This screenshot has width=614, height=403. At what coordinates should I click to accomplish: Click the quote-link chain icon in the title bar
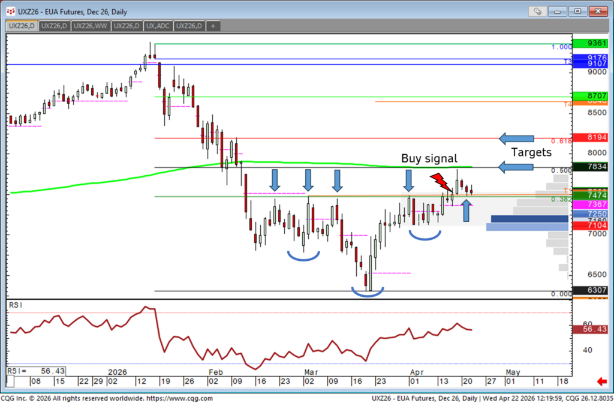click(x=537, y=11)
